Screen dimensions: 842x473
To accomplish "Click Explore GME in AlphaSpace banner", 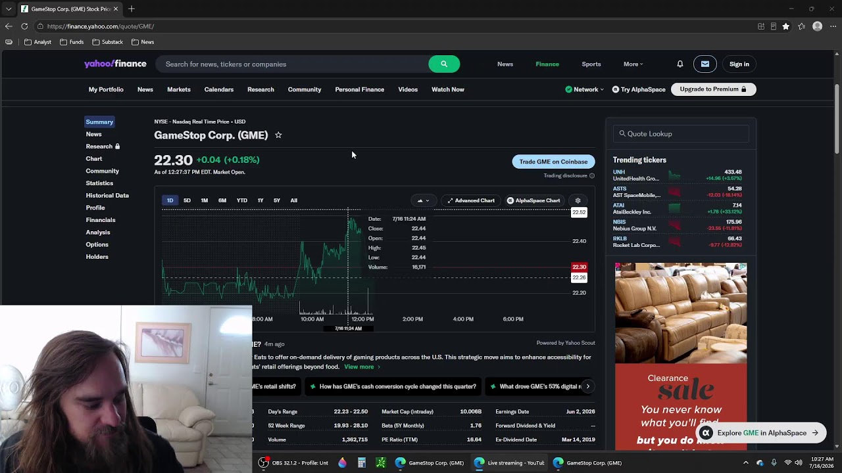I will coord(761,433).
